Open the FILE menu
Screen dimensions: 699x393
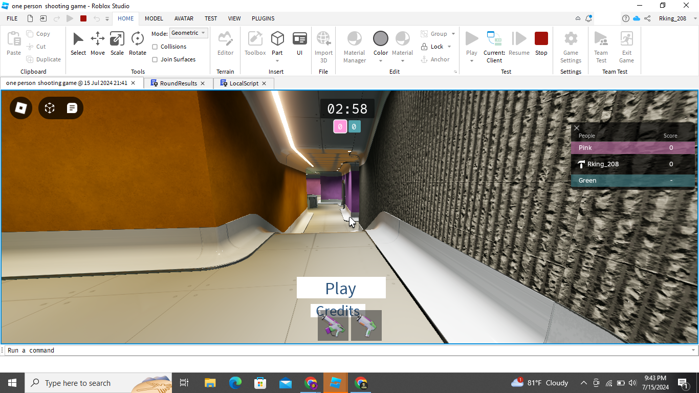coord(12,18)
